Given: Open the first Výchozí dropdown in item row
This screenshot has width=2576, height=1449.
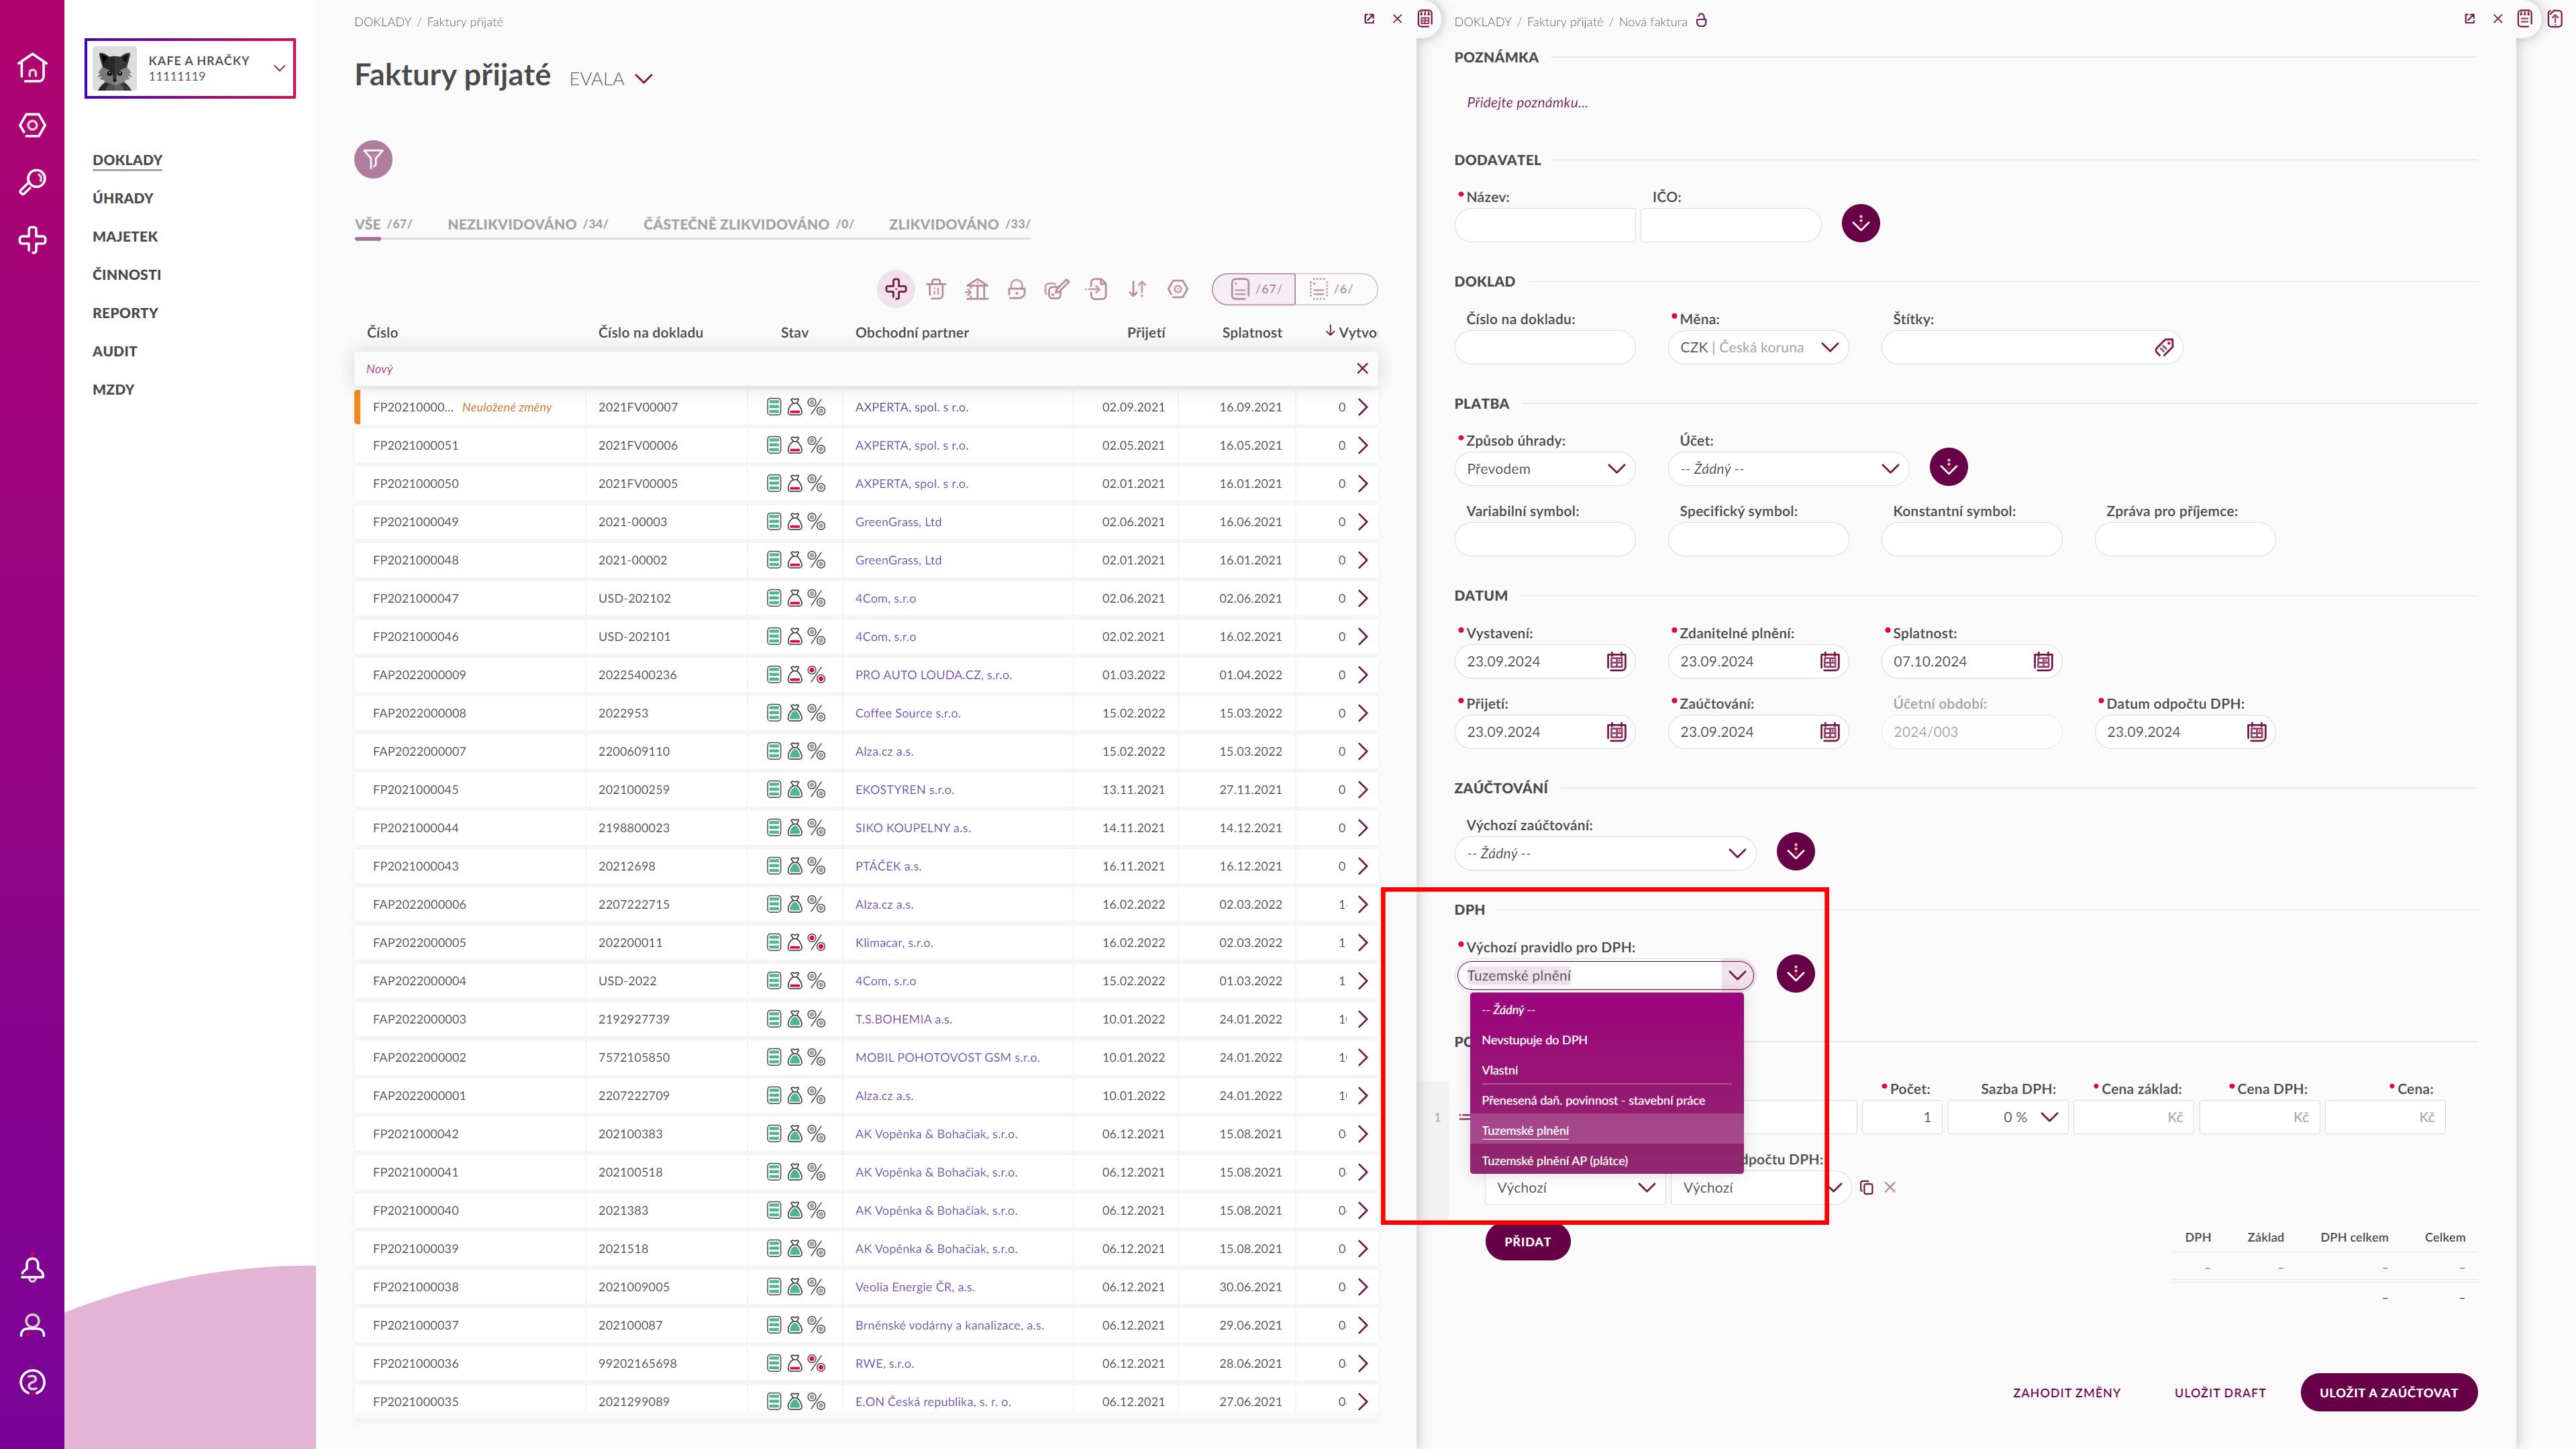Looking at the screenshot, I should 1575,1188.
